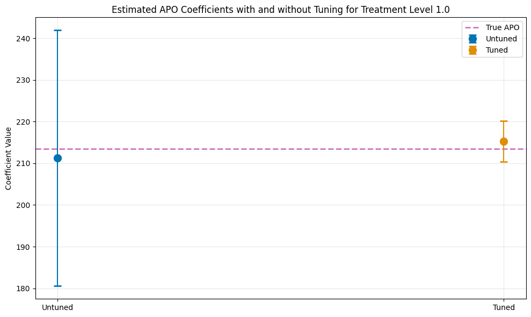Click the orange Tuned data point marker
The width and height of the screenshot is (531, 317).
[504, 141]
